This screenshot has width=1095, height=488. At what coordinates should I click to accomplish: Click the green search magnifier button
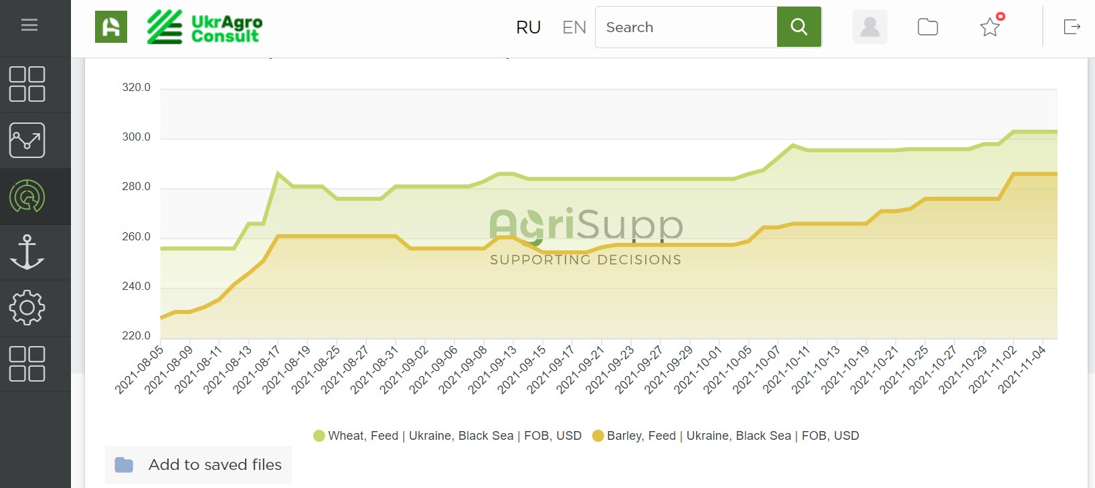pyautogui.click(x=798, y=27)
